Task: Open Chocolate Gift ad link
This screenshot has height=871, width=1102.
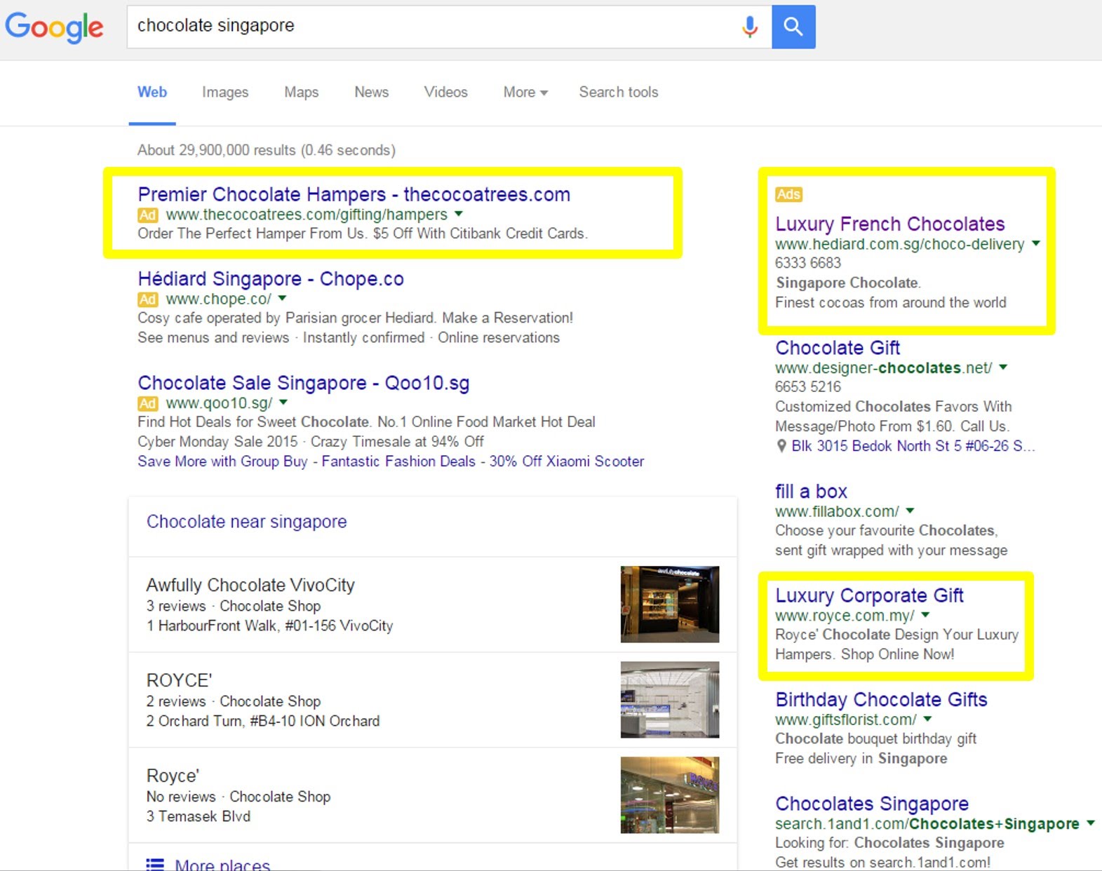Action: pyautogui.click(x=838, y=348)
